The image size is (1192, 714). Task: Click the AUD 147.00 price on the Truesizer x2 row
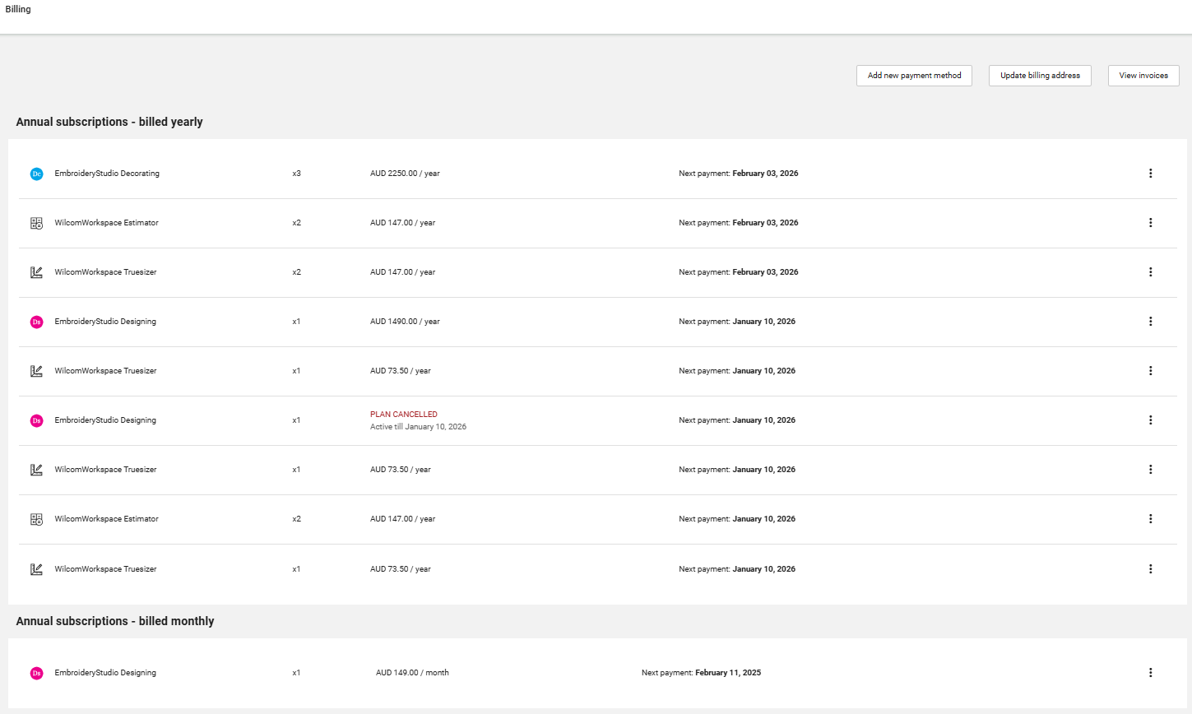click(402, 272)
